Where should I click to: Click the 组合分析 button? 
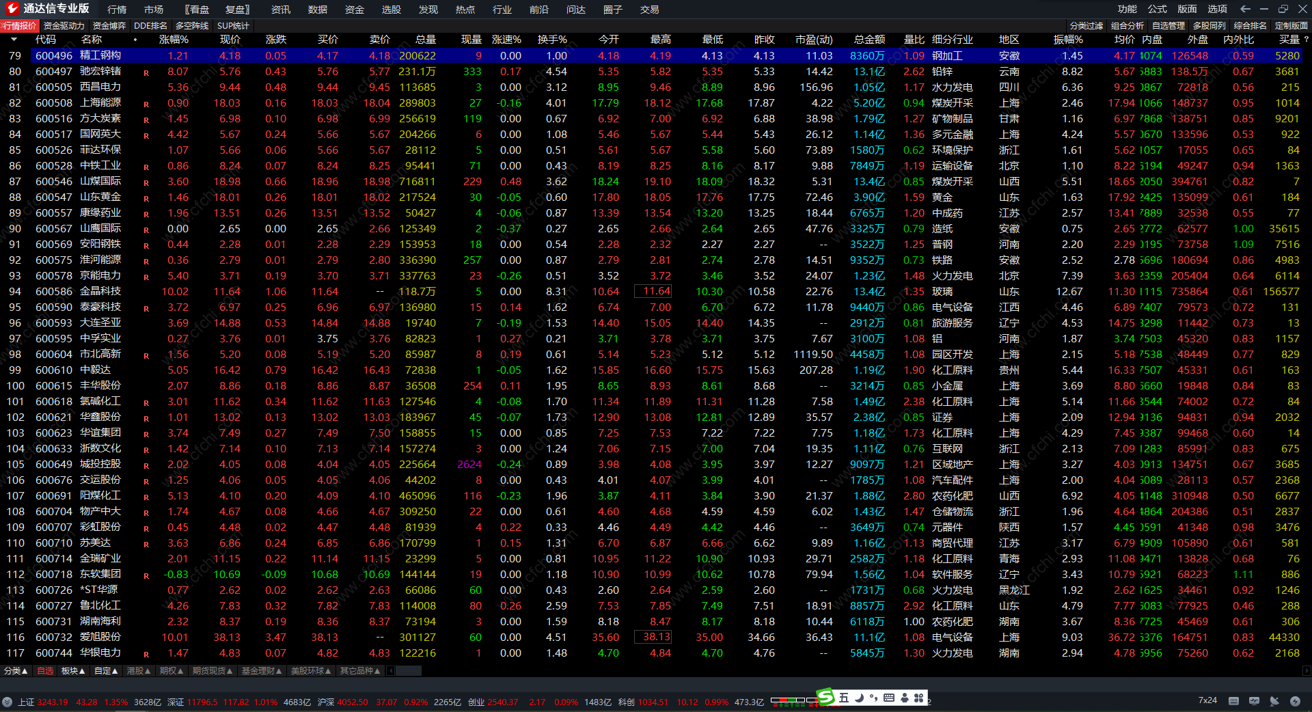coord(1127,26)
